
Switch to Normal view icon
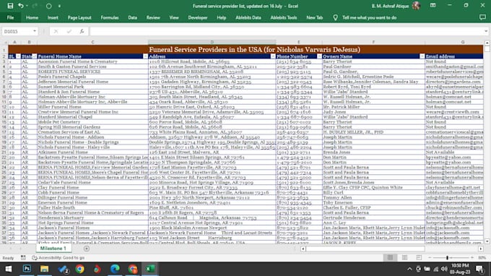(390, 257)
